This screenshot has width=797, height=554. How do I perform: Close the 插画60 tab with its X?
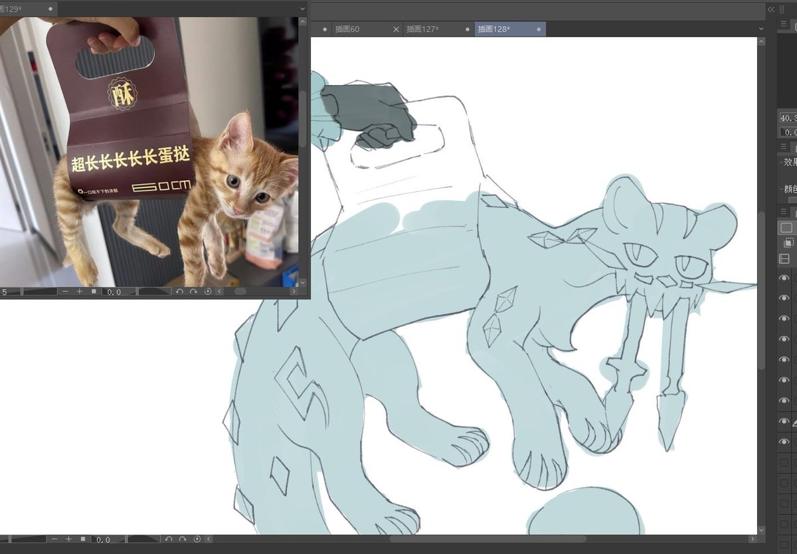pyautogui.click(x=397, y=29)
